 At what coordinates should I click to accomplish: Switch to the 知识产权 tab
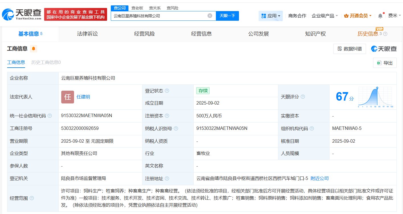click(315, 34)
